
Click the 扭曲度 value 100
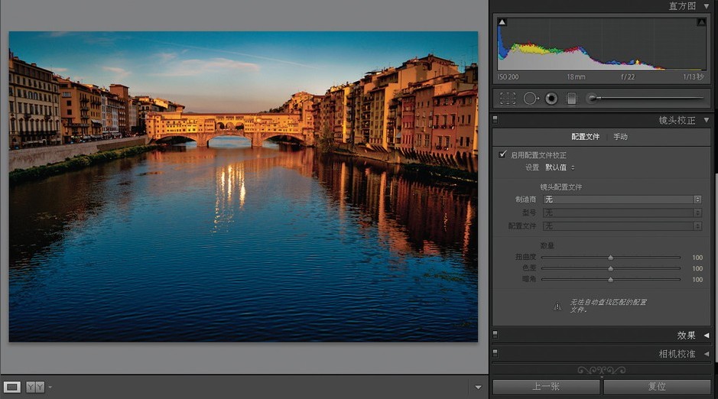coord(697,258)
